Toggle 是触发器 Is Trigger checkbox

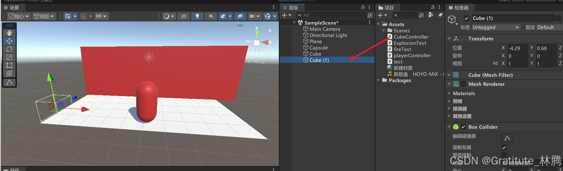pos(504,148)
